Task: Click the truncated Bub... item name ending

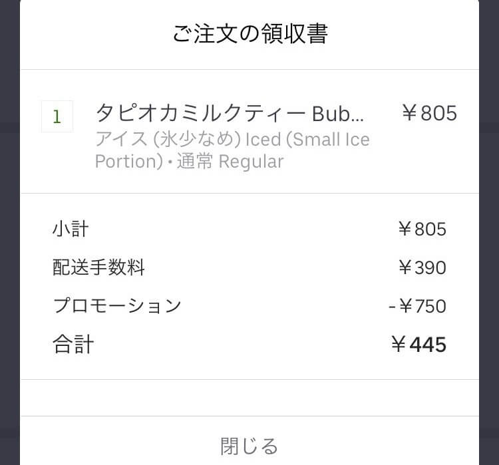Action: click(337, 114)
